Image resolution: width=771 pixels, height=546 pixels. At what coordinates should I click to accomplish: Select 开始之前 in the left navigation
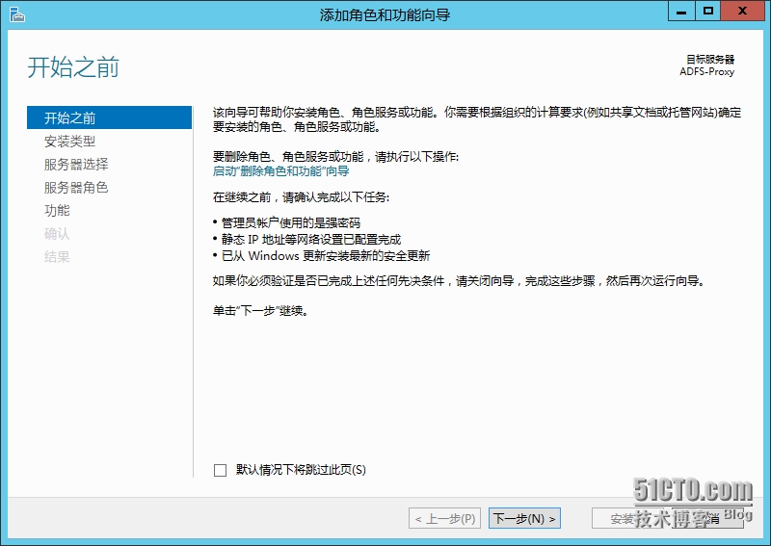(70, 118)
